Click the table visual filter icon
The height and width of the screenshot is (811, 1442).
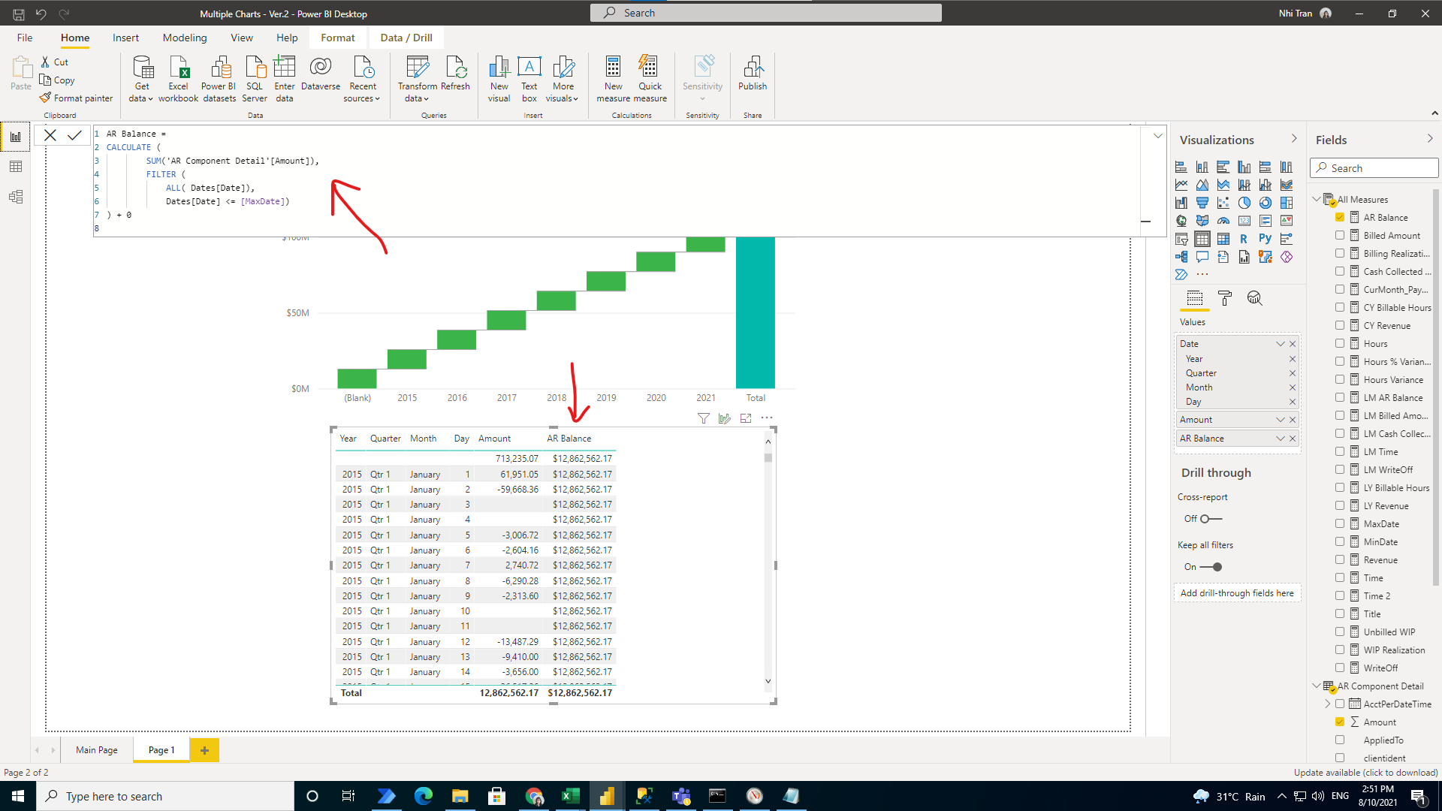pos(704,418)
